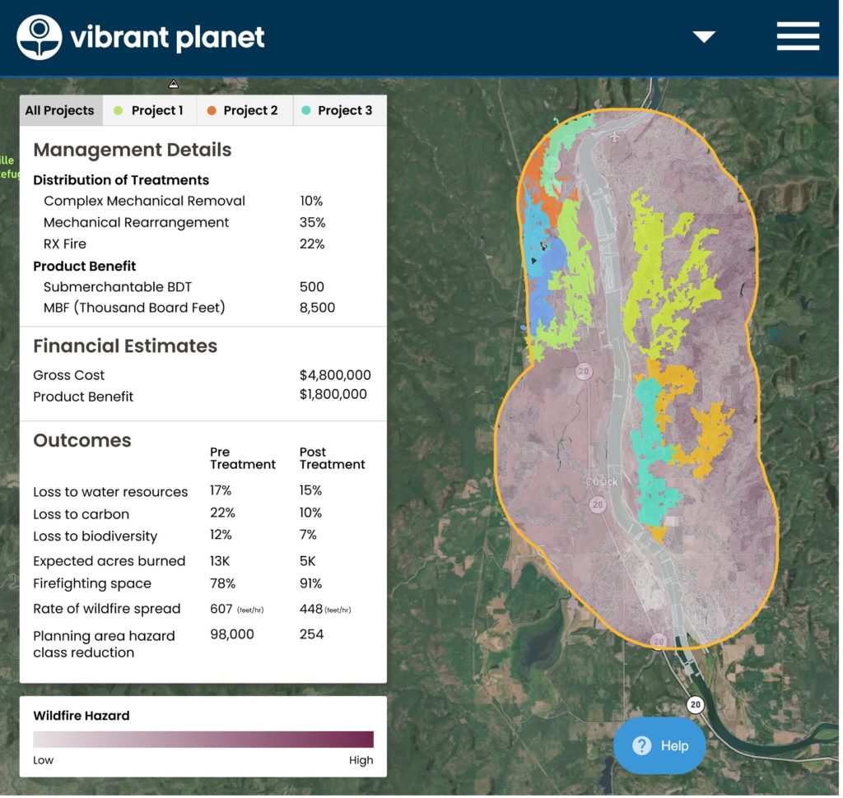Click the Help button
The image size is (843, 798).
tap(659, 745)
